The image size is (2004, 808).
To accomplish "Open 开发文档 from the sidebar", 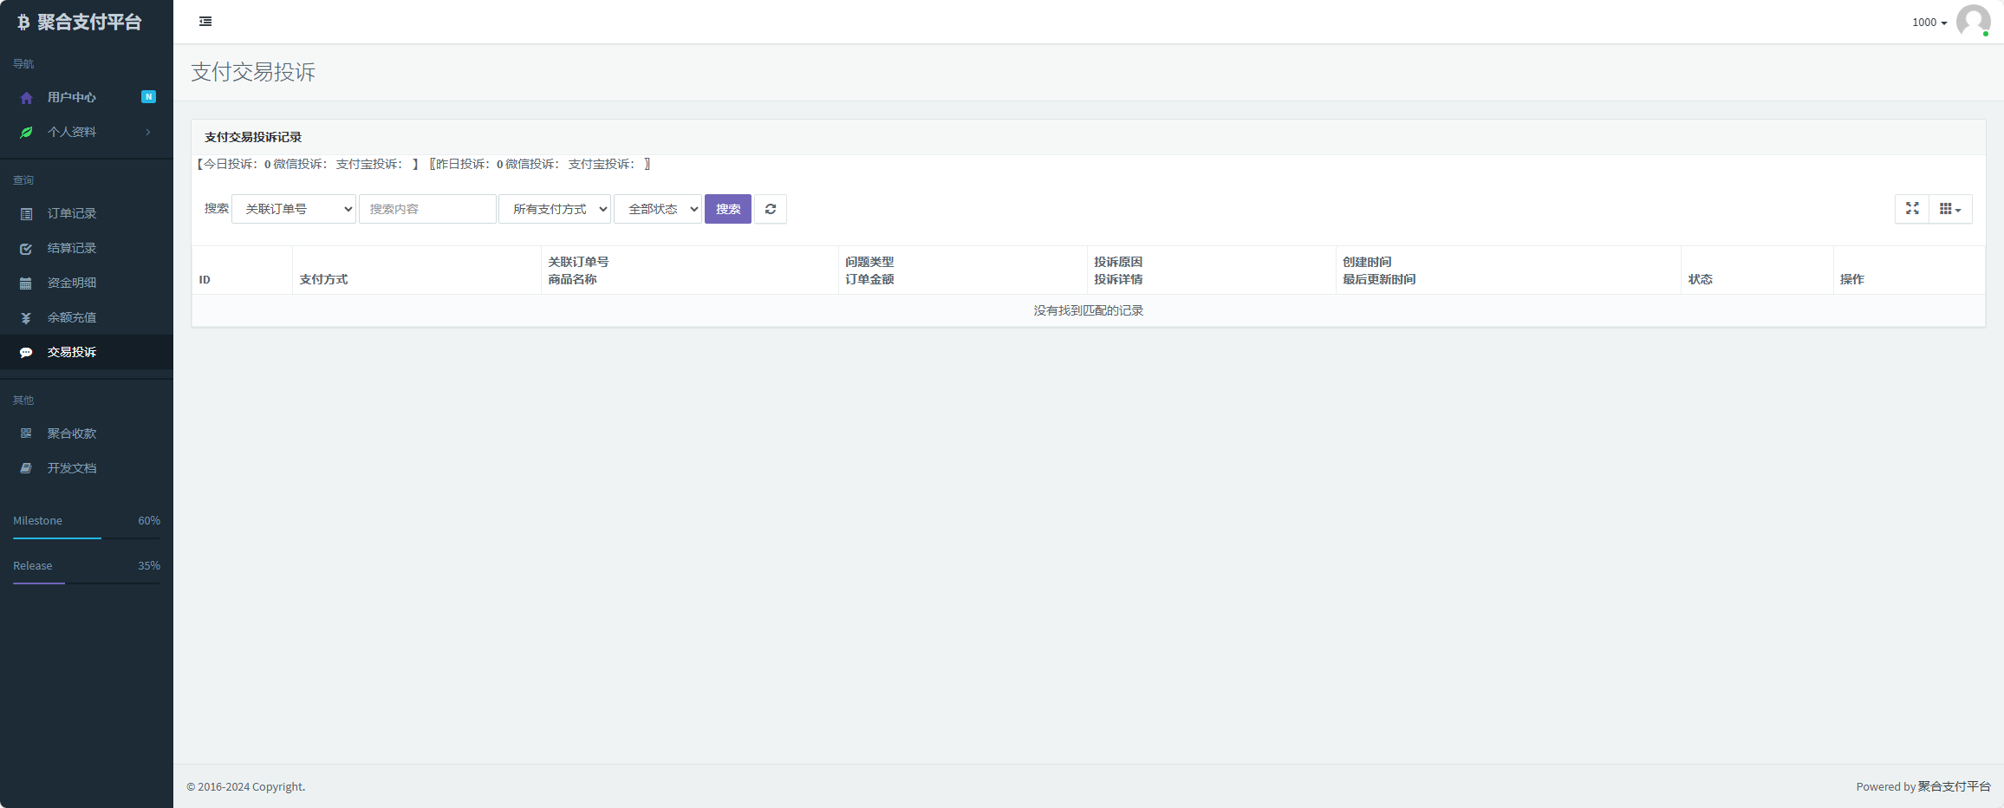I will click(x=72, y=468).
